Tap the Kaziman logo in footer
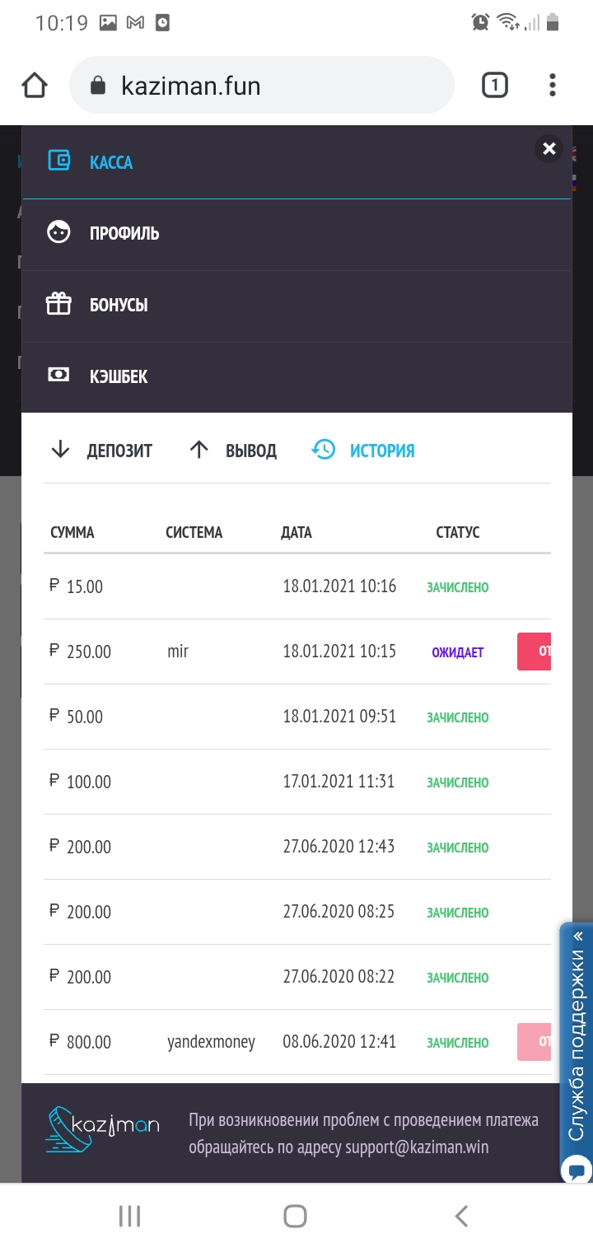The height and width of the screenshot is (1252, 593). pos(102,1128)
